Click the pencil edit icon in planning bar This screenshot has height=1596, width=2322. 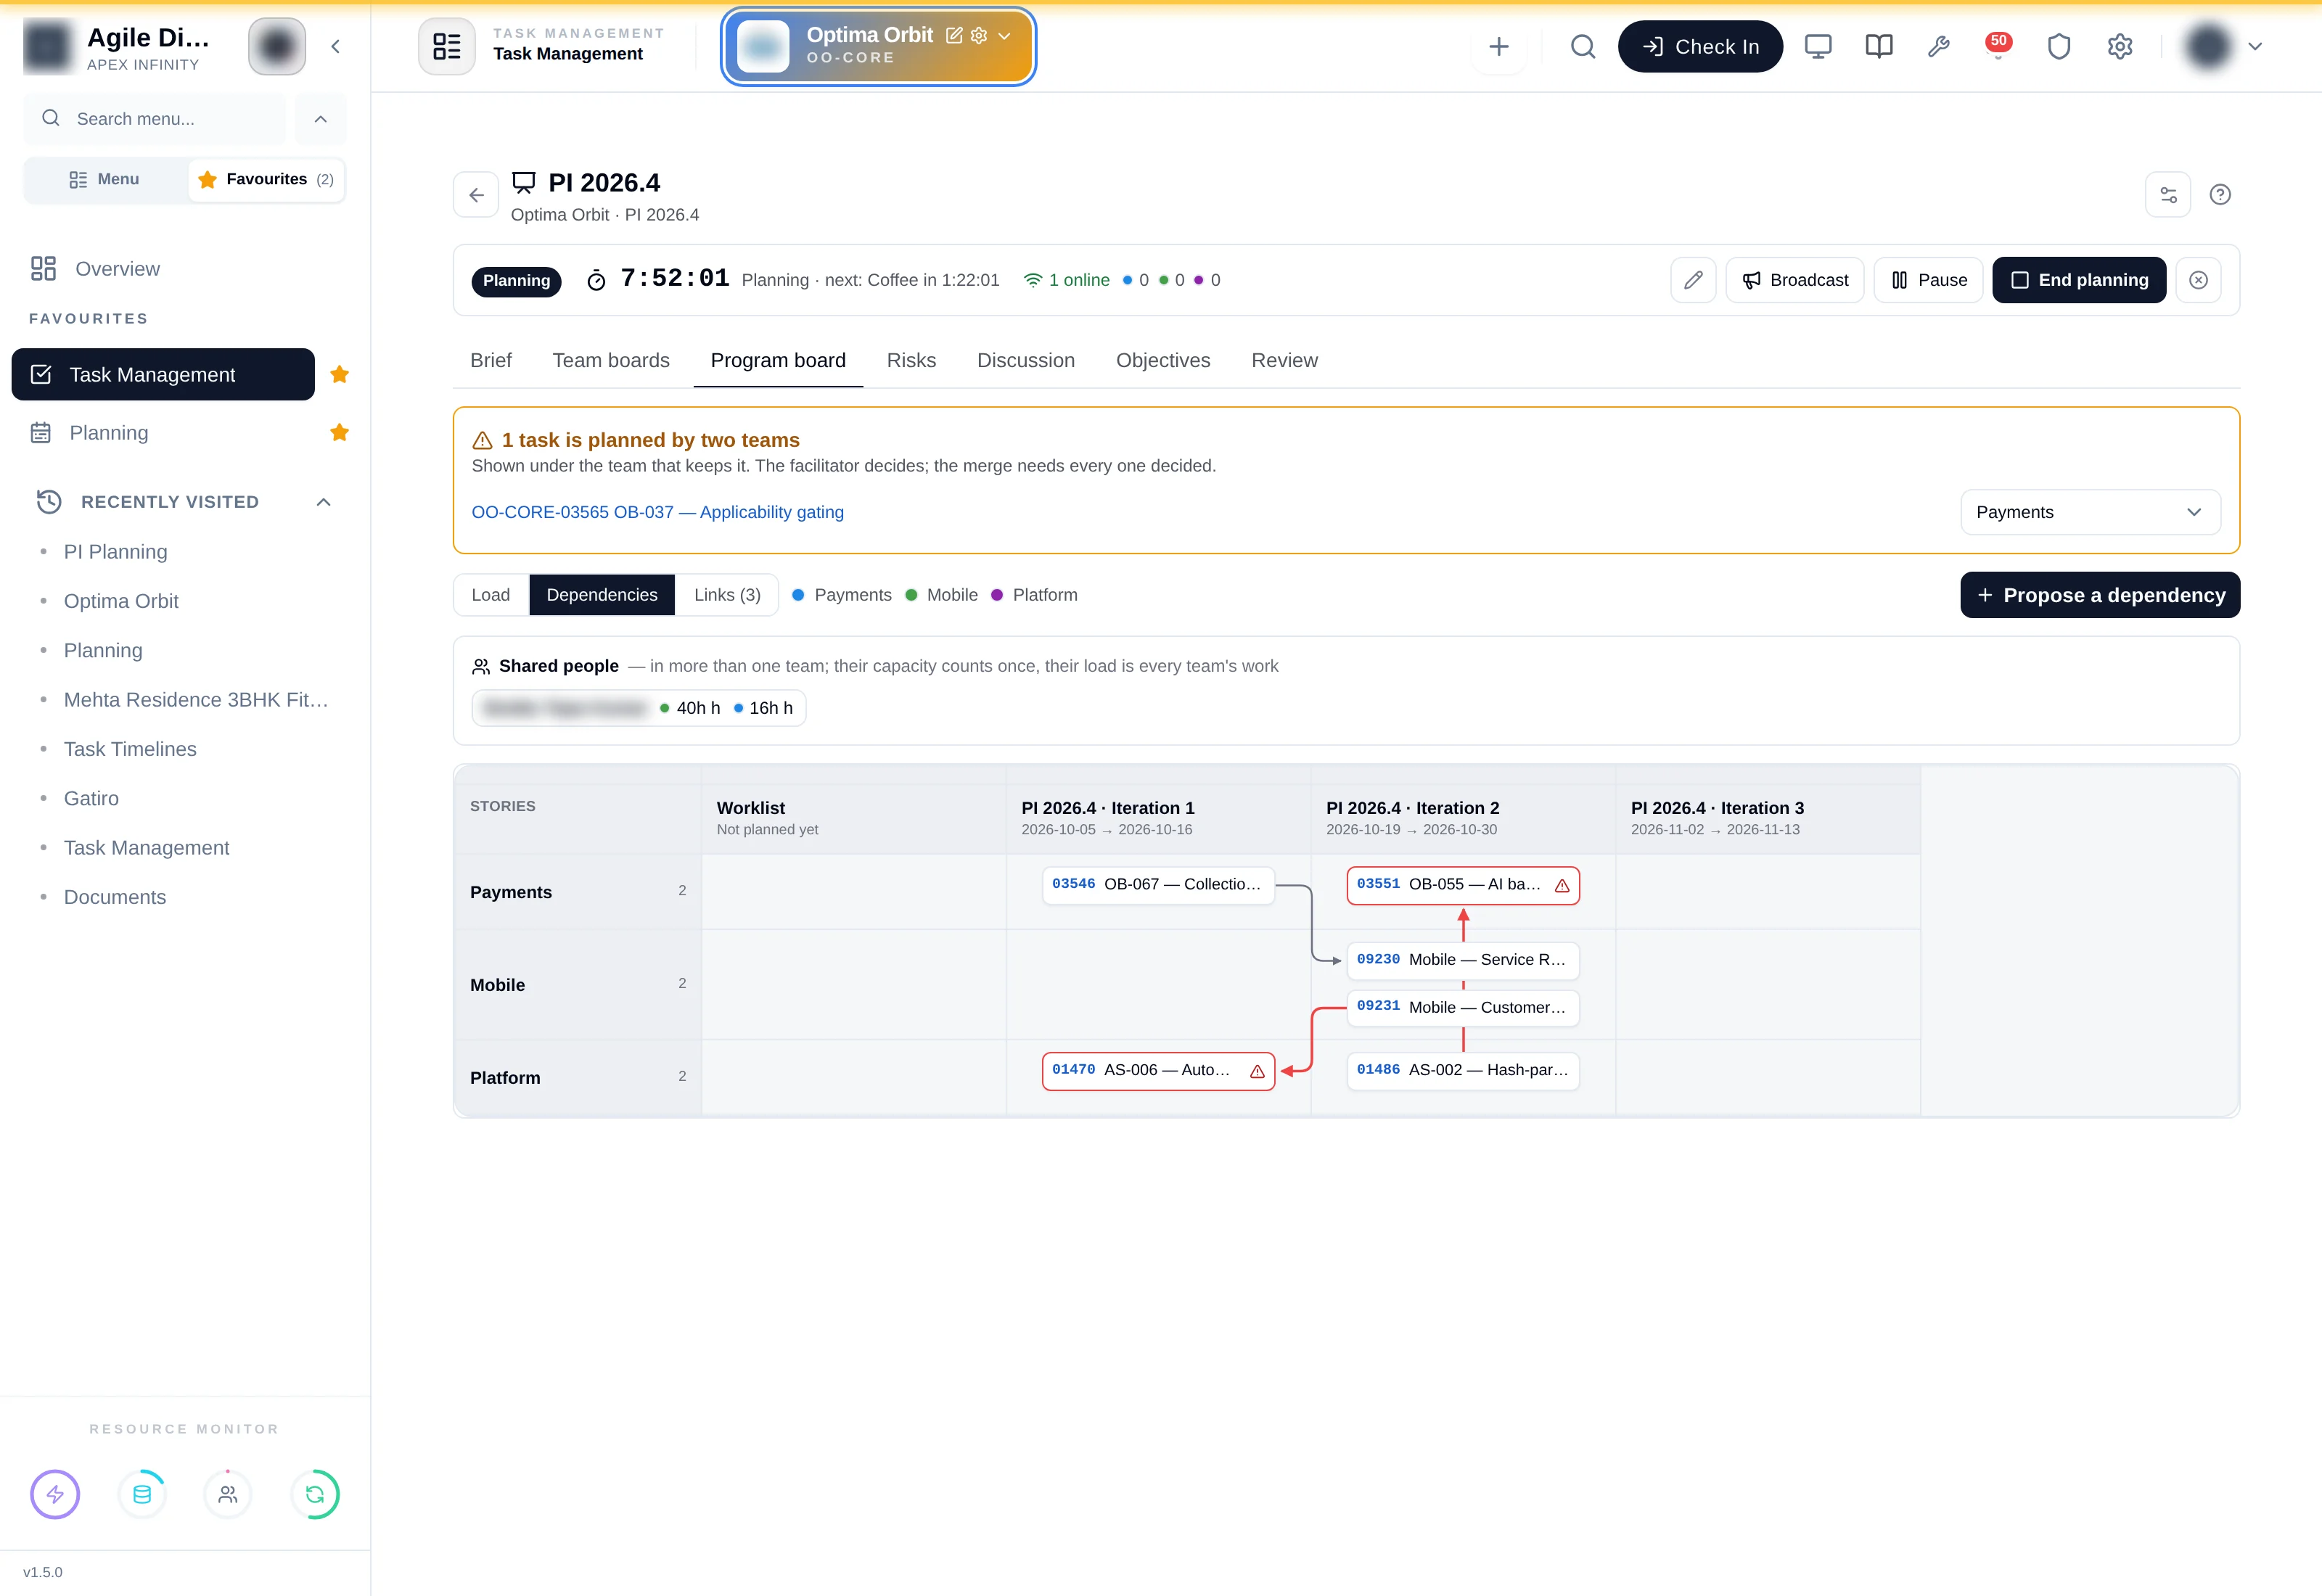[1693, 280]
